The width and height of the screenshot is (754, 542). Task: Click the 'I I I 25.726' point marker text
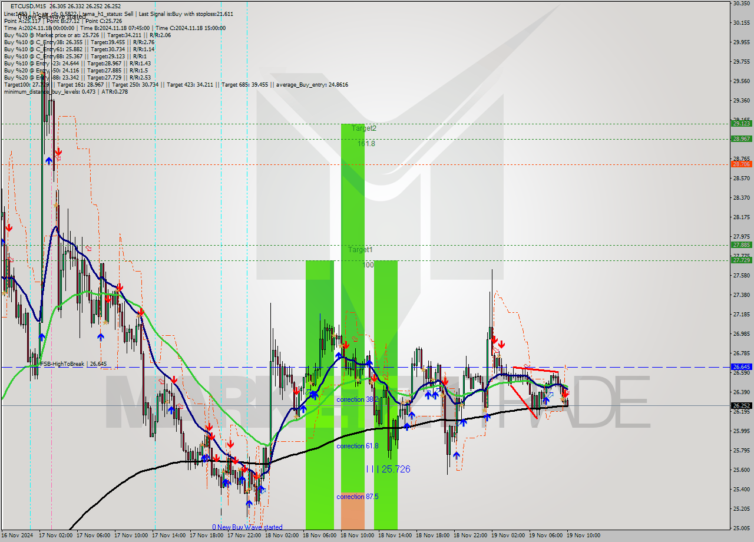tap(388, 469)
